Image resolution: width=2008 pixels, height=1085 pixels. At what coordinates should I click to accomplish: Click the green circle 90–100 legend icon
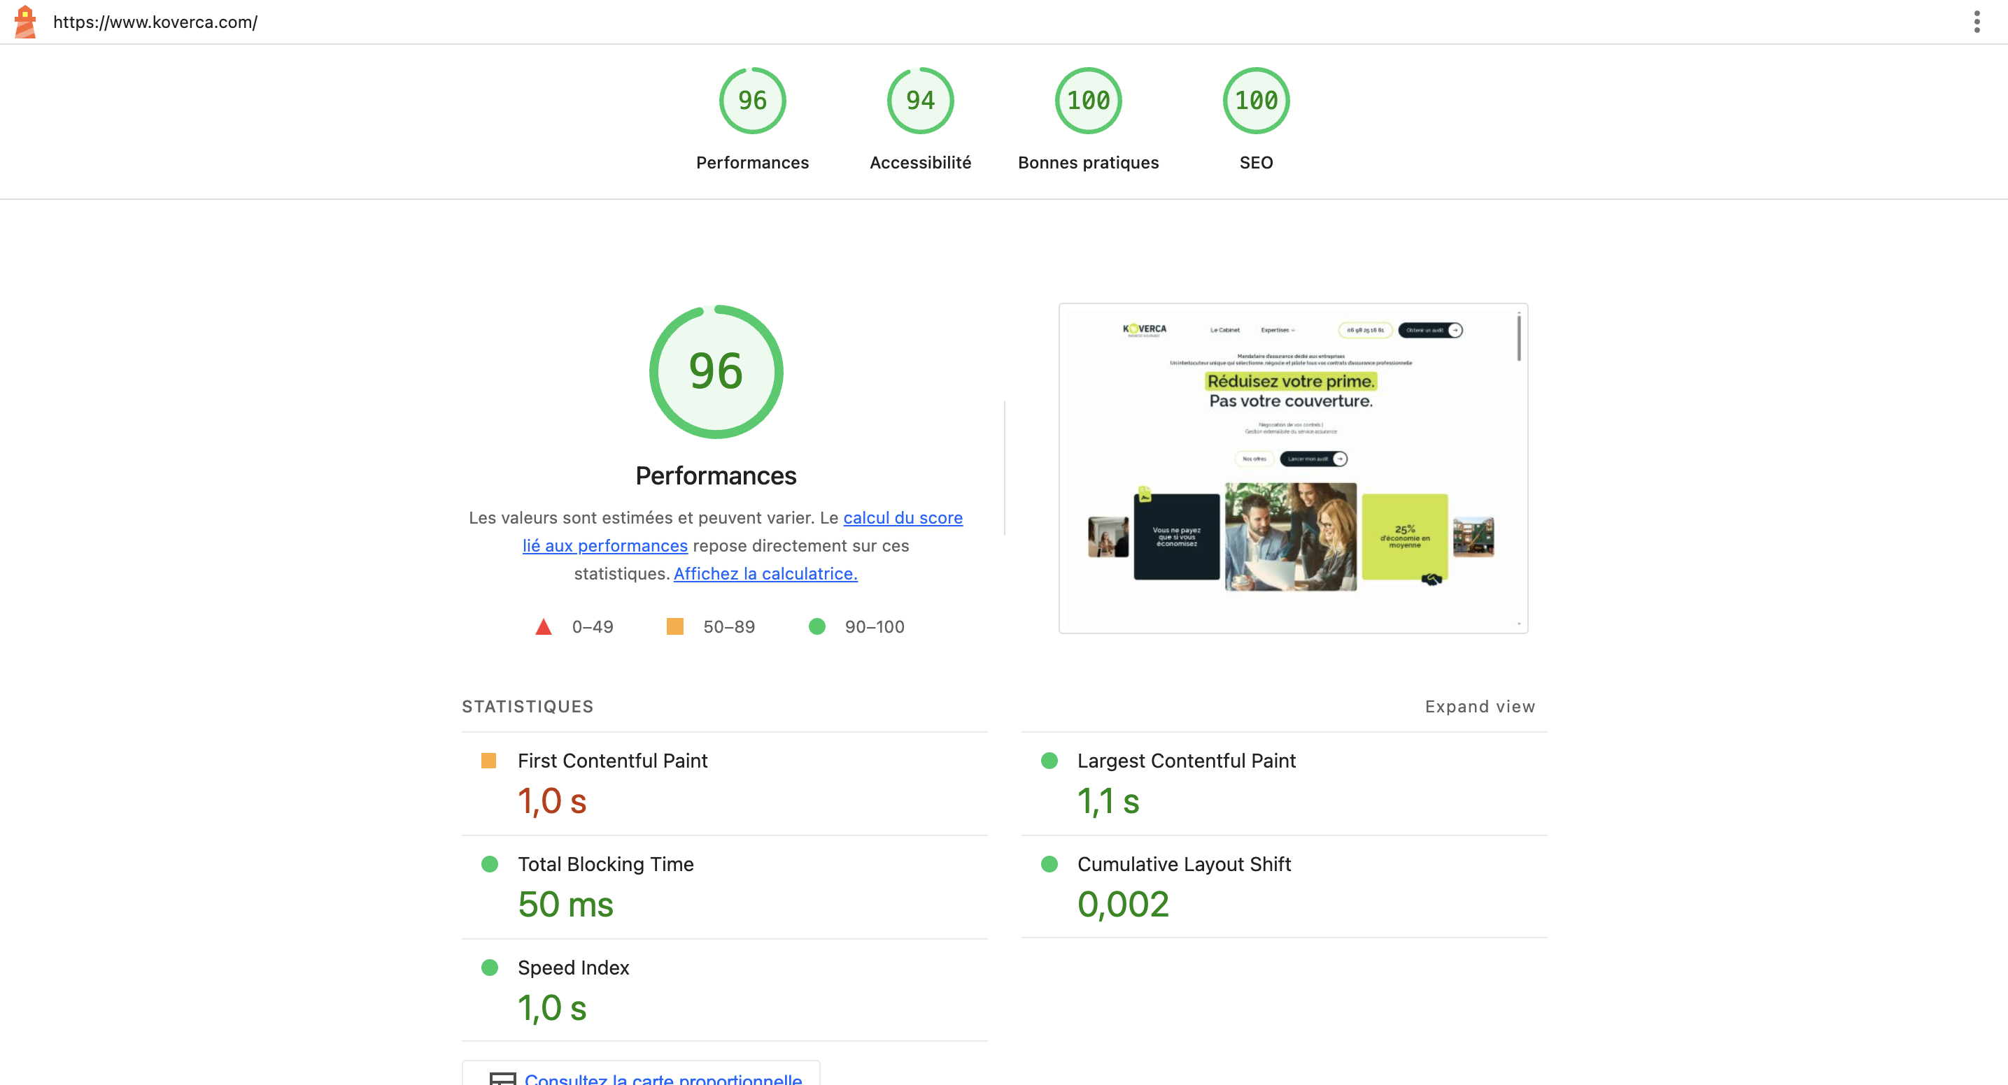coord(817,626)
